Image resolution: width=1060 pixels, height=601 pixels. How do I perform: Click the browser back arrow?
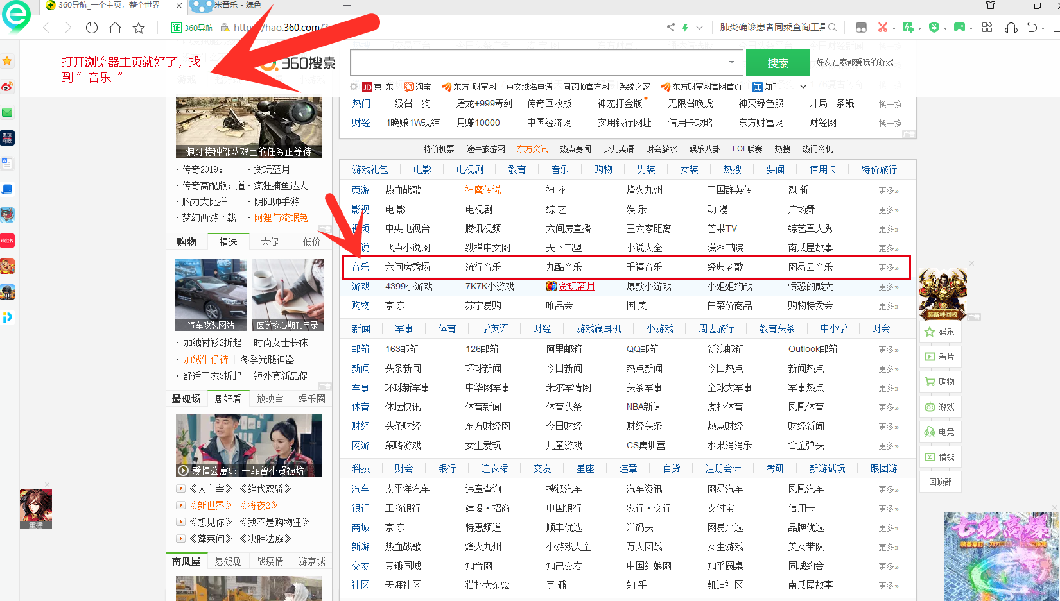click(x=46, y=28)
